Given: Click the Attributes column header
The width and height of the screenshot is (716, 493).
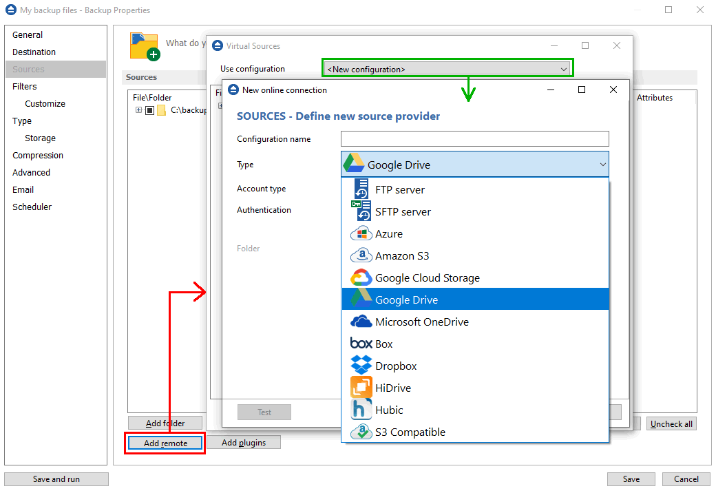Looking at the screenshot, I should click(654, 98).
